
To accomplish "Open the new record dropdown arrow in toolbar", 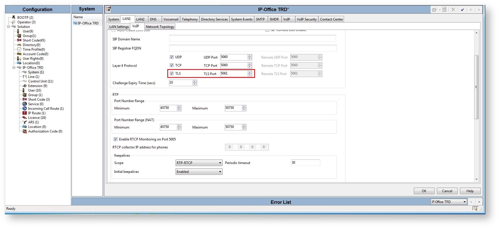I will tap(439, 10).
